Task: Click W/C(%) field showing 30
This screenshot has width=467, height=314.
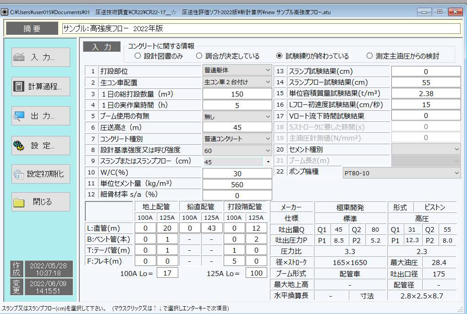Action: coord(237,173)
